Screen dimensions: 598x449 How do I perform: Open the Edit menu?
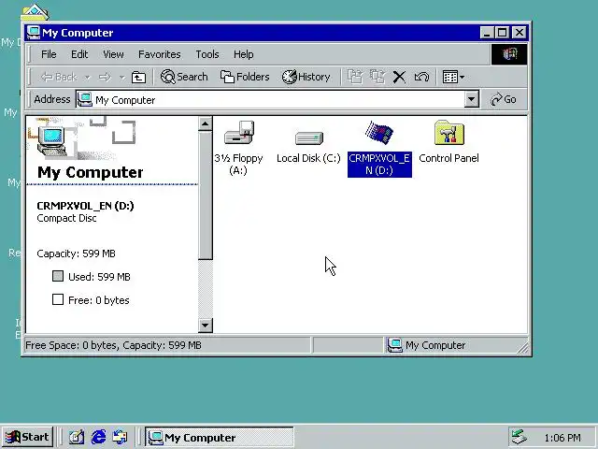pos(79,54)
